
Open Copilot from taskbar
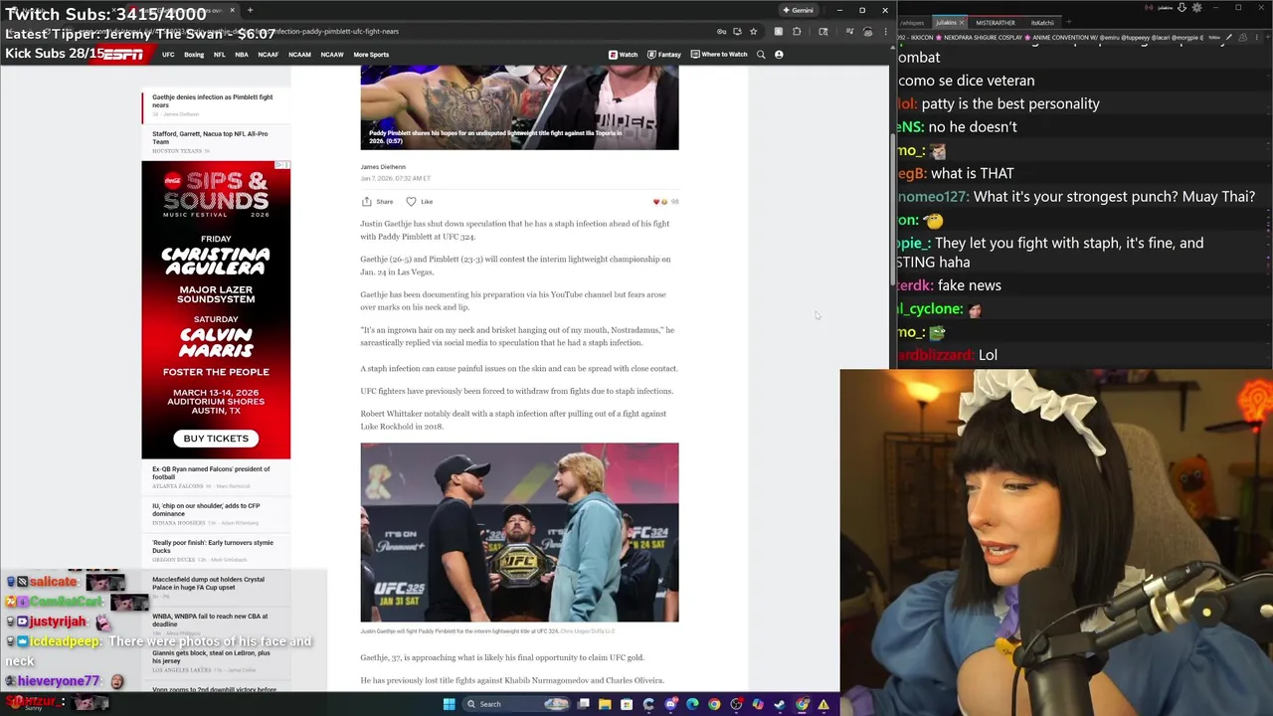(x=758, y=704)
